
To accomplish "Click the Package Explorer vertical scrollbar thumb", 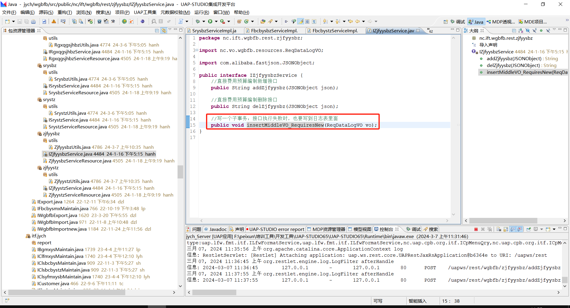I will click(x=180, y=172).
